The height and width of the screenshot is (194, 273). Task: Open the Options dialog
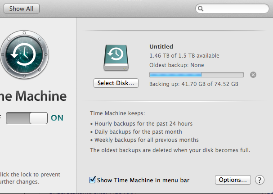[233, 180]
